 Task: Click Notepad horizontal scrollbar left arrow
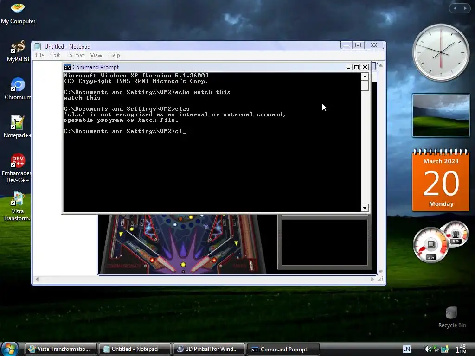click(x=37, y=279)
